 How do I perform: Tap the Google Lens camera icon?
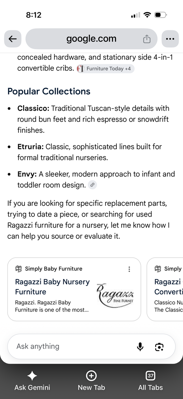159,347
